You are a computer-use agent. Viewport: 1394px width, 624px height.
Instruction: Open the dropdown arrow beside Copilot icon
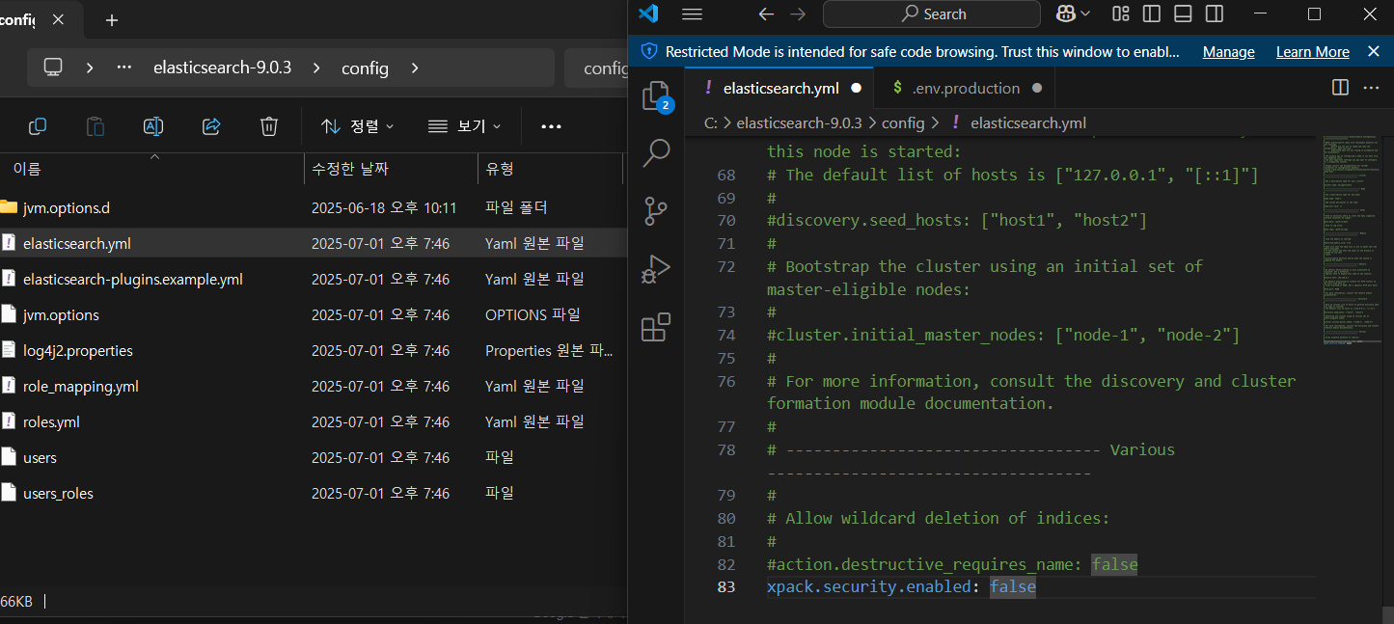pos(1085,14)
